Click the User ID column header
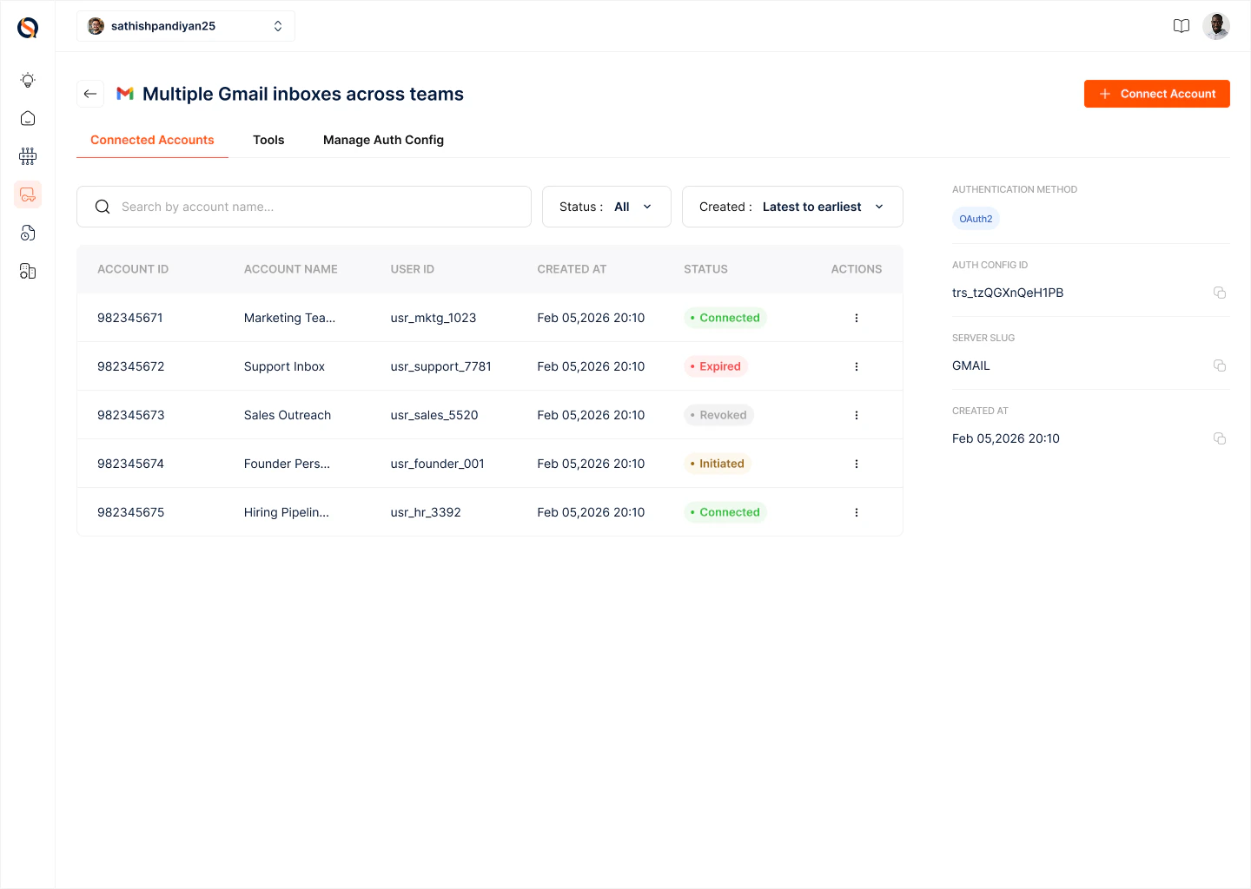The width and height of the screenshot is (1251, 889). coord(413,269)
